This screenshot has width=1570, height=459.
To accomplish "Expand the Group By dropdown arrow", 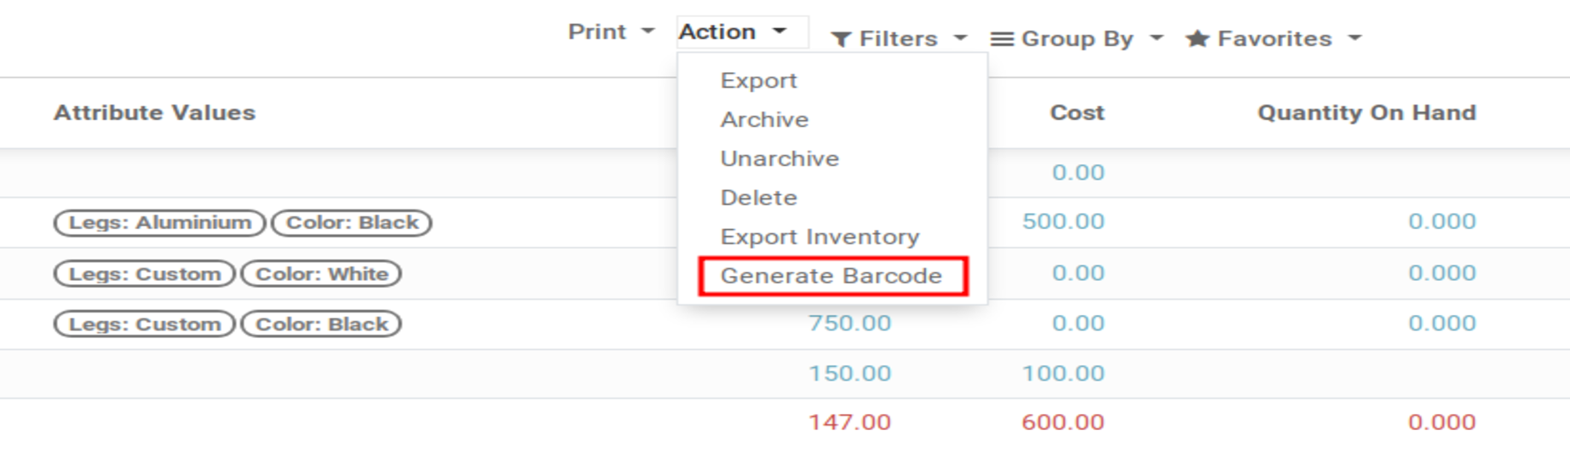I will (1156, 38).
